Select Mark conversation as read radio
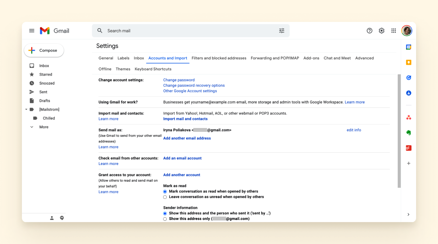 (165, 191)
